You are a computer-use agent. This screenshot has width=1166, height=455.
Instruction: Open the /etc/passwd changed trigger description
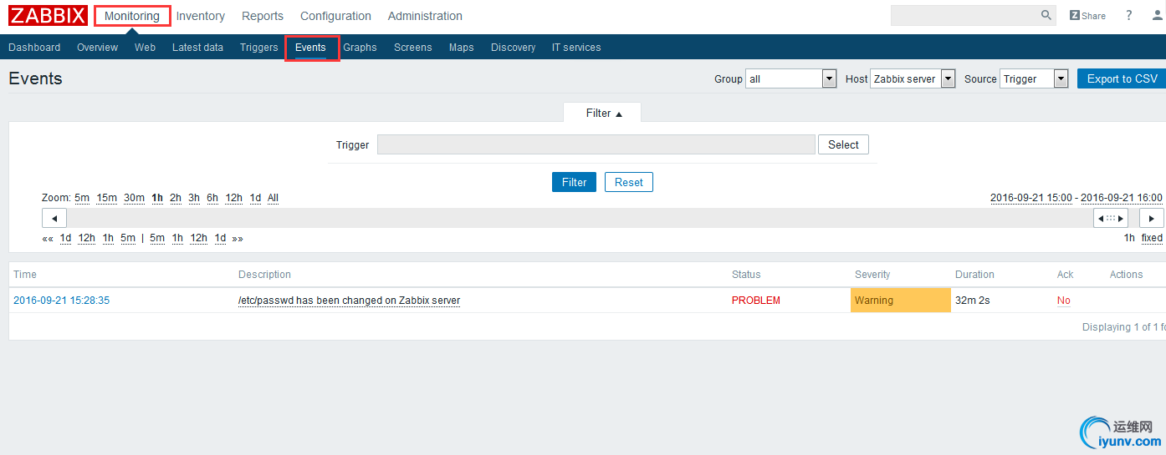[x=349, y=301]
